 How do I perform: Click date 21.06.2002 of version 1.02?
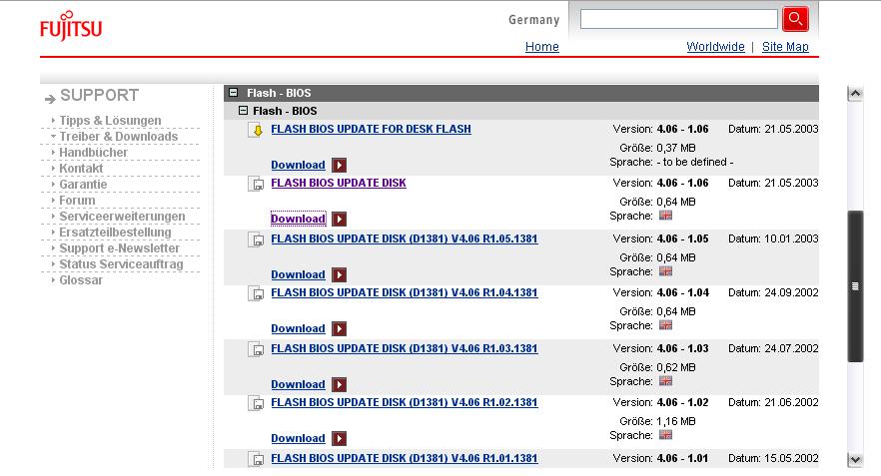pos(791,402)
